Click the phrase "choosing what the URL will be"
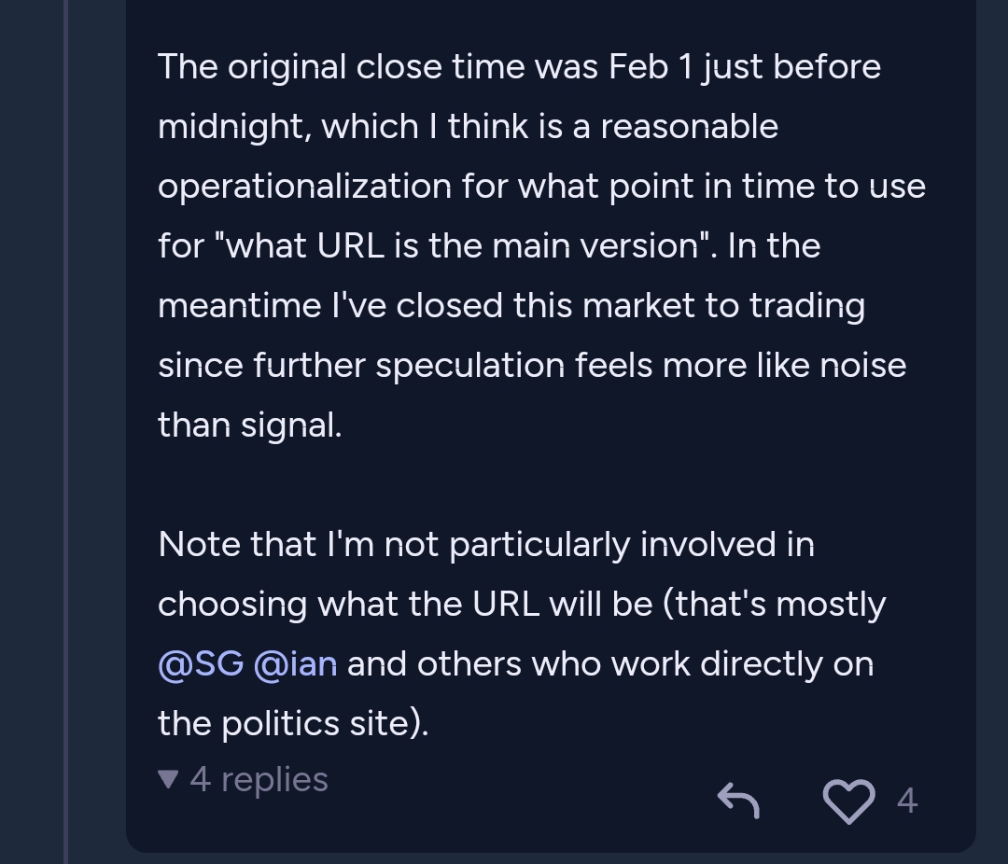1008x864 pixels. pos(405,605)
